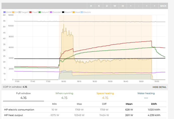Viewport: 174px width, 119px height.
Task: Zoom in using the plus button
Action: (x=131, y=6)
